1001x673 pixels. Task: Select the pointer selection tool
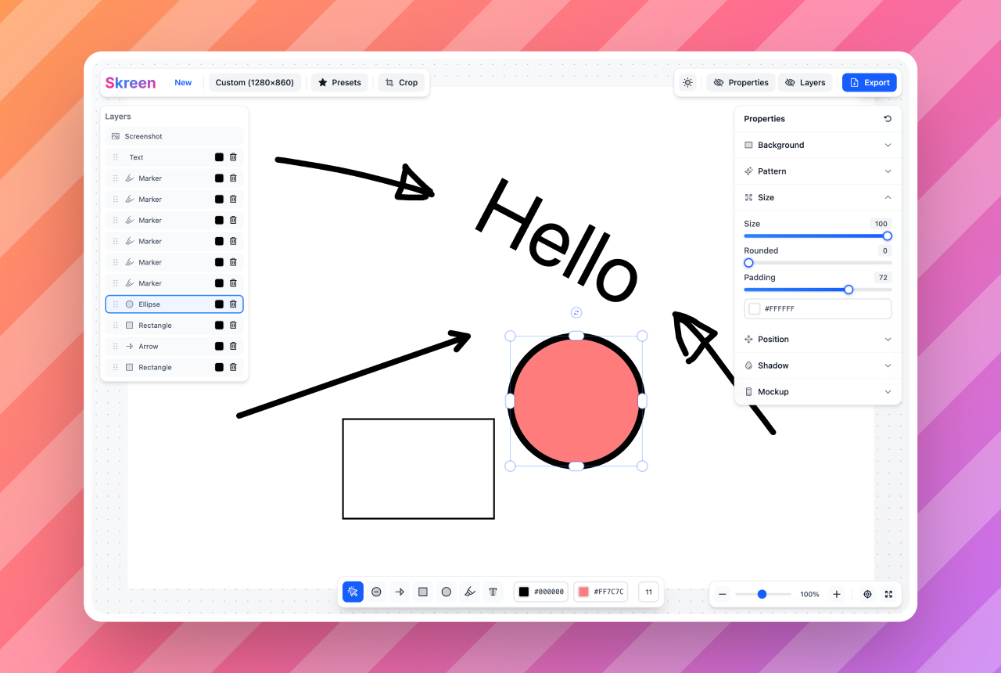[353, 592]
